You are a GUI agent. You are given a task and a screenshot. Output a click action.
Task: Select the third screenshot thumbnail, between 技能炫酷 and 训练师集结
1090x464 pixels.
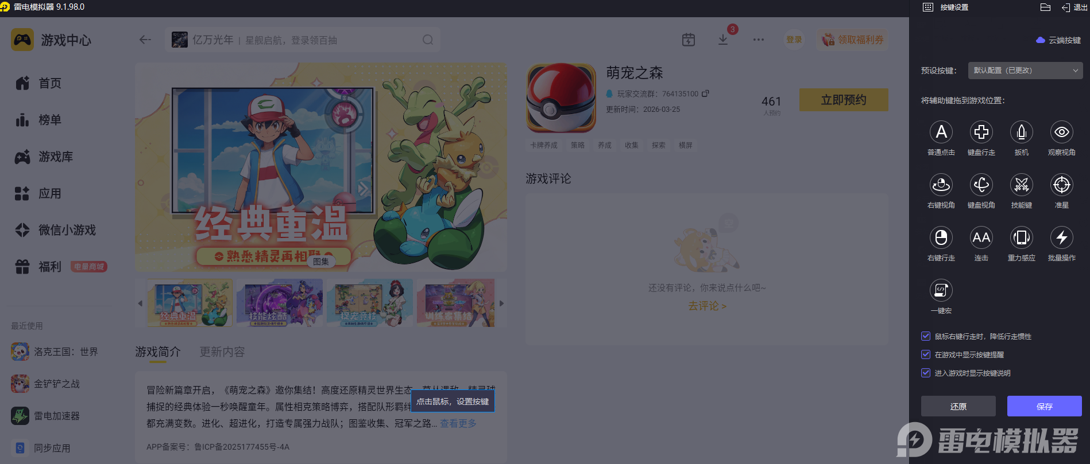370,303
